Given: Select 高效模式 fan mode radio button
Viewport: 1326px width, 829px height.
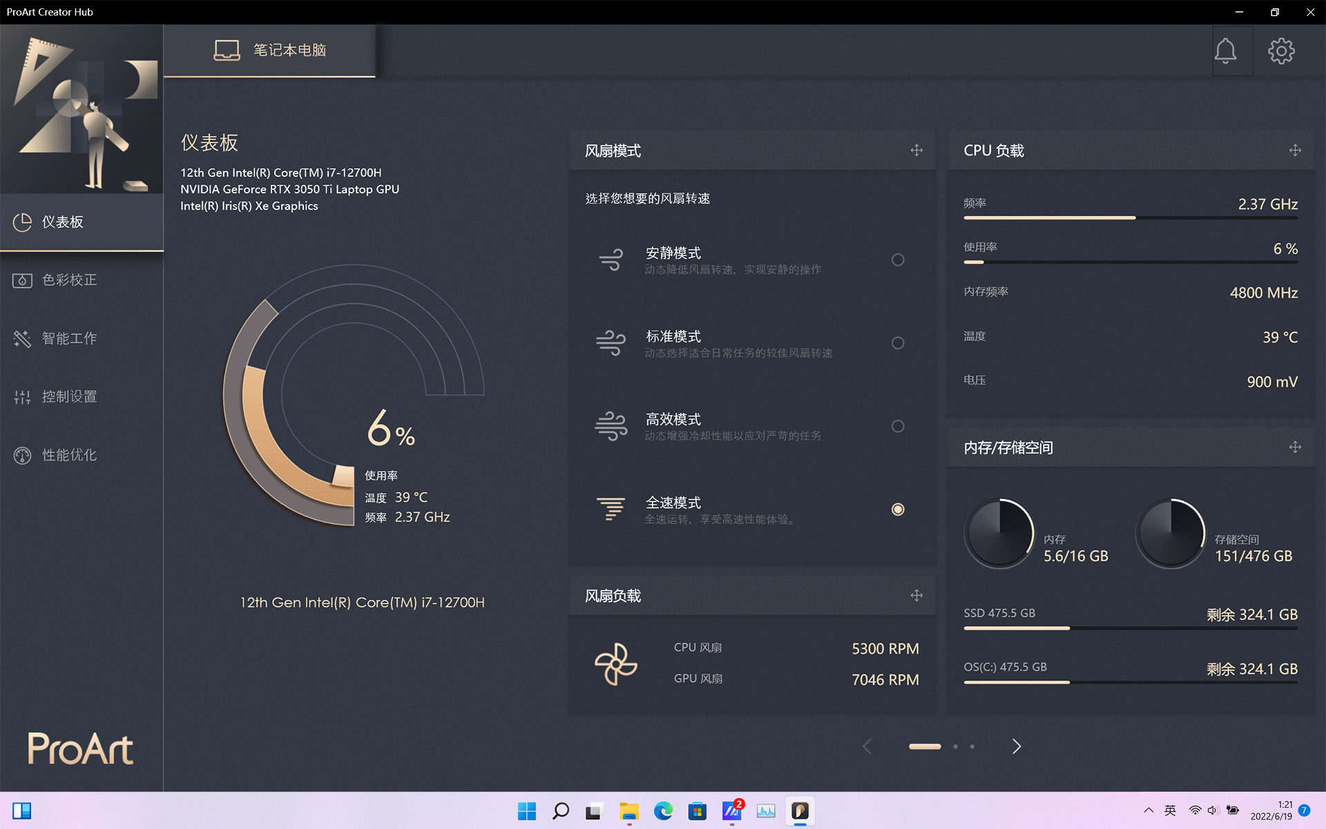Looking at the screenshot, I should (897, 426).
